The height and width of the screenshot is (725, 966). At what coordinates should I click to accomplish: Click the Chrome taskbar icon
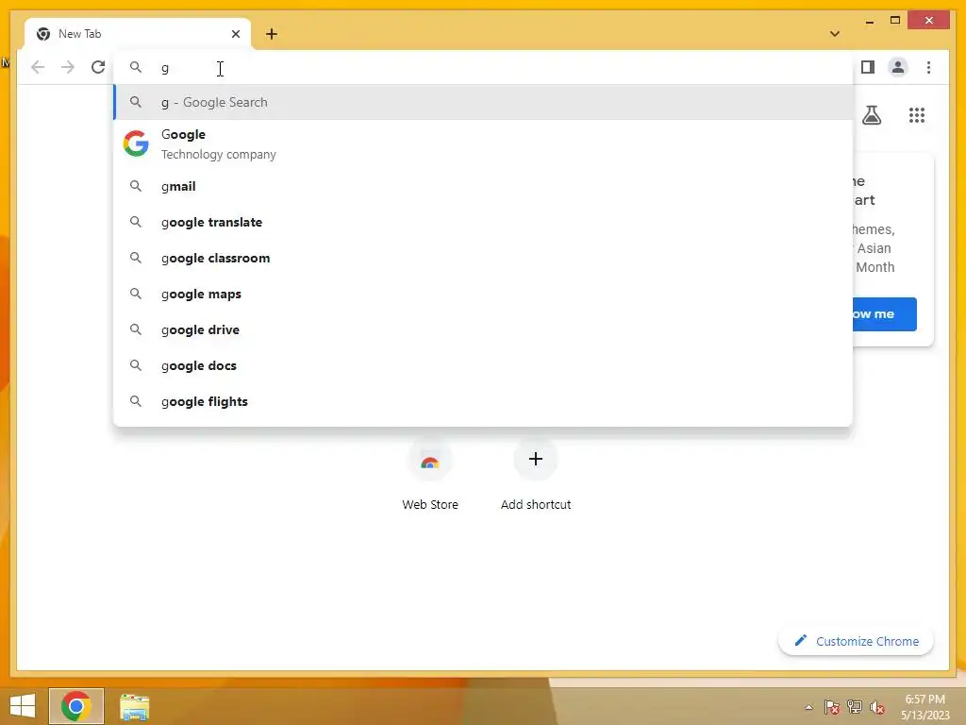coord(76,706)
